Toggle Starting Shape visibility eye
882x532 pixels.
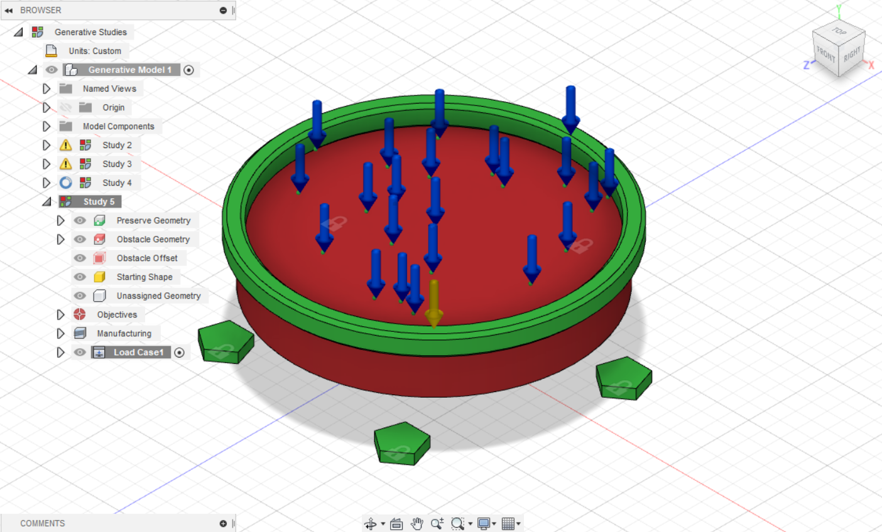coord(80,277)
